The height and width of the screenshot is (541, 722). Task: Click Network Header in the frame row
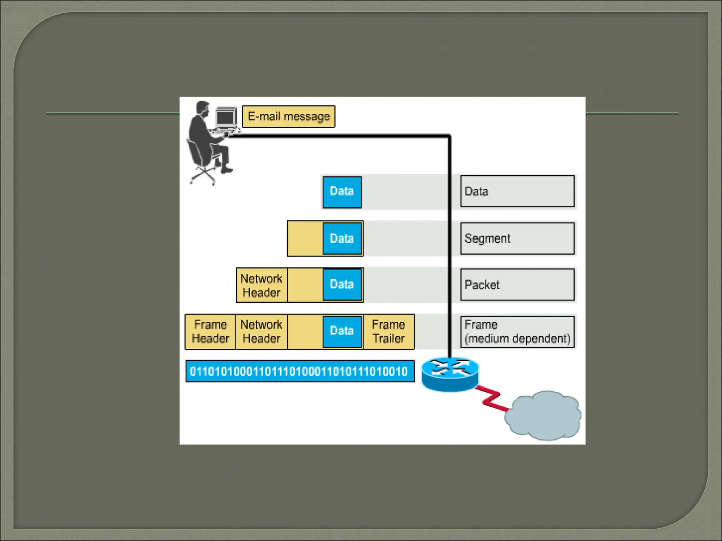click(x=261, y=331)
